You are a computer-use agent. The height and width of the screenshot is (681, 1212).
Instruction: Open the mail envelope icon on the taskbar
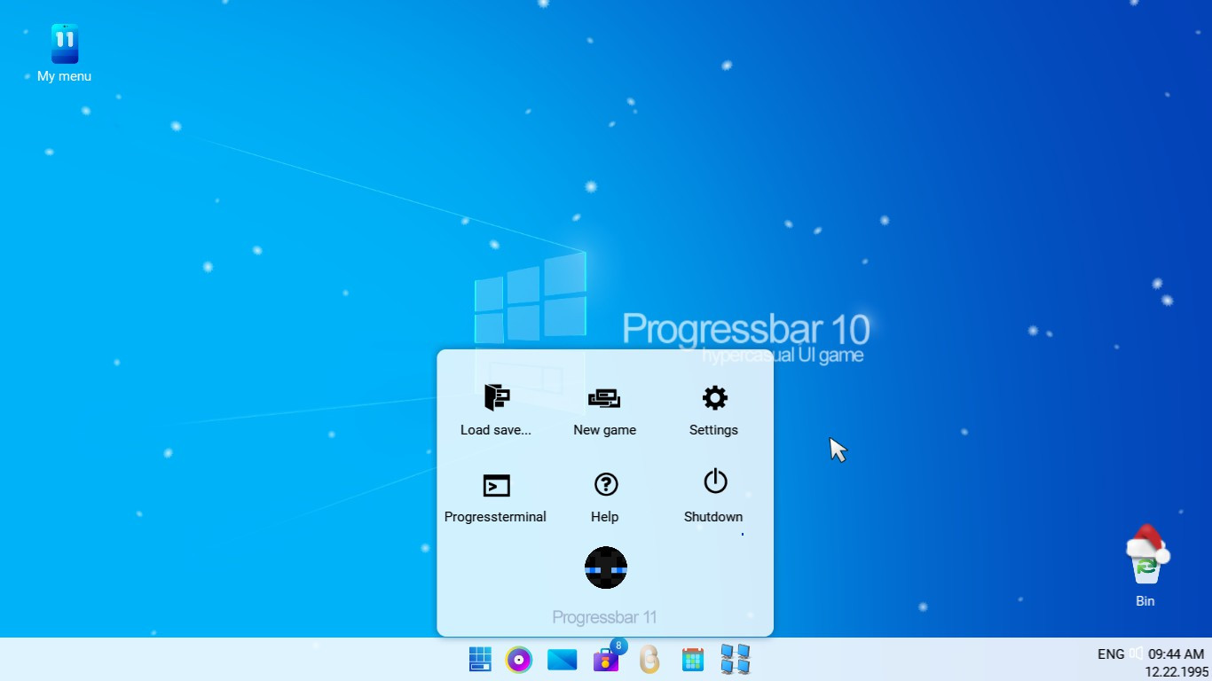point(562,660)
